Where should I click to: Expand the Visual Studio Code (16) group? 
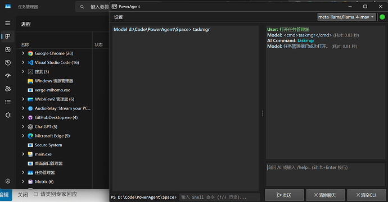[x=23, y=62]
